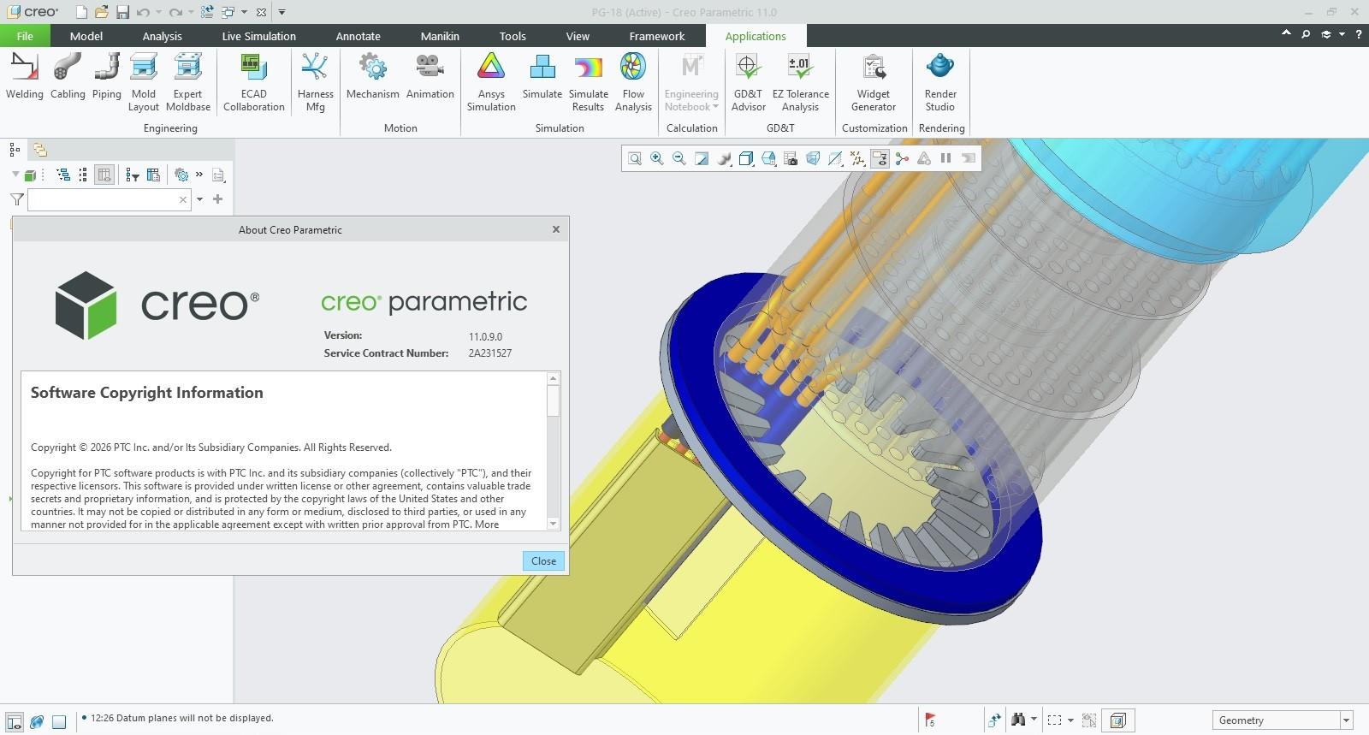Open the binoculars search tool
The width and height of the screenshot is (1369, 735).
click(x=1018, y=720)
